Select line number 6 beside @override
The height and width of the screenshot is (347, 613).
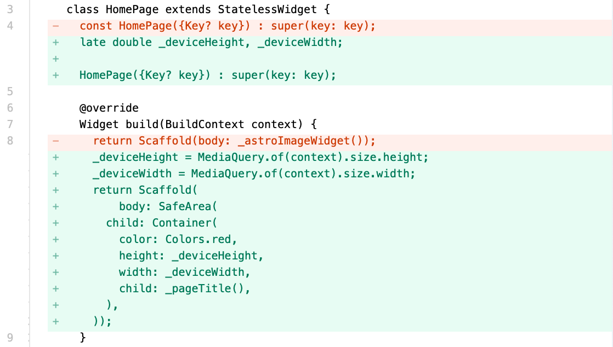point(10,108)
